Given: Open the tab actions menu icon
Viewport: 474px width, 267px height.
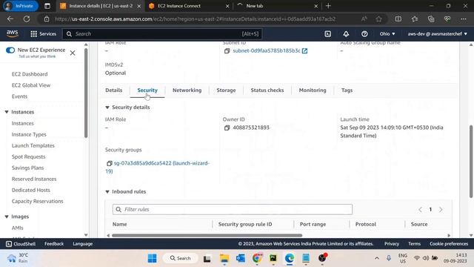Looking at the screenshot, I should (x=47, y=6).
